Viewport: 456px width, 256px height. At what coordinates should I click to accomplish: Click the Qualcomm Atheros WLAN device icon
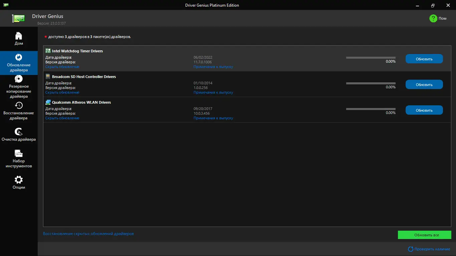[x=48, y=102]
